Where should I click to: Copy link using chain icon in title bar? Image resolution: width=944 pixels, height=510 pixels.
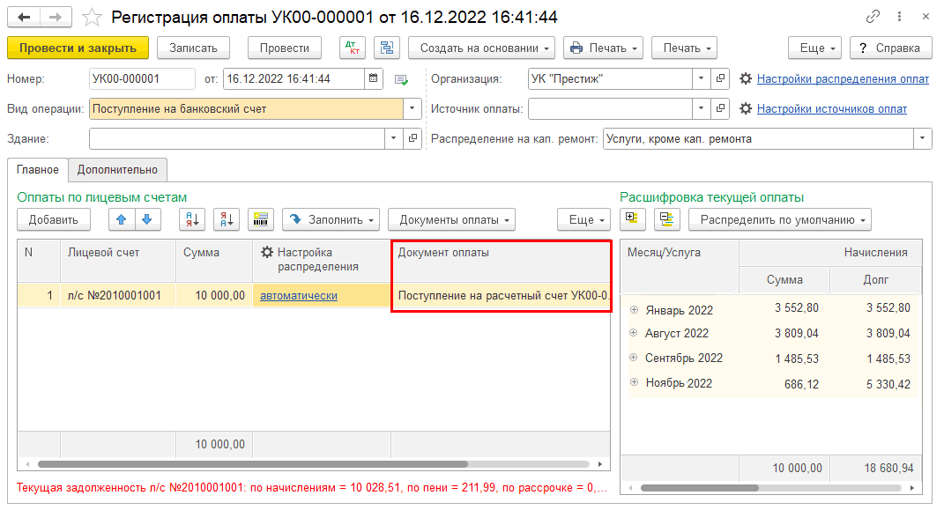click(873, 17)
